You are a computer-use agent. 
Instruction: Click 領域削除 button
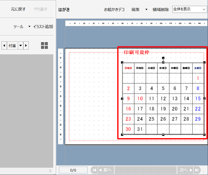click(x=161, y=10)
